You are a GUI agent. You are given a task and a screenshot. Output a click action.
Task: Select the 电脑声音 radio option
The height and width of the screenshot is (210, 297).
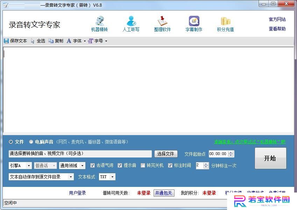[31, 142]
